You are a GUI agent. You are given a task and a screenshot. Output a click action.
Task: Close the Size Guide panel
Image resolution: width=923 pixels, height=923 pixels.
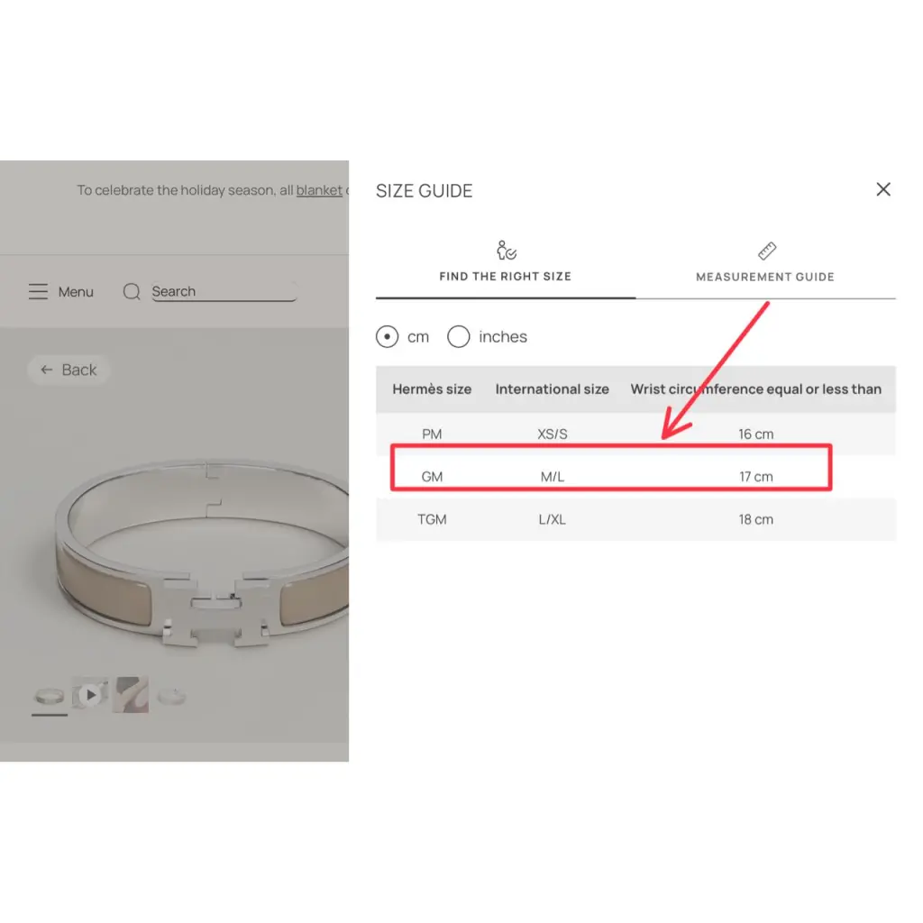(x=883, y=189)
